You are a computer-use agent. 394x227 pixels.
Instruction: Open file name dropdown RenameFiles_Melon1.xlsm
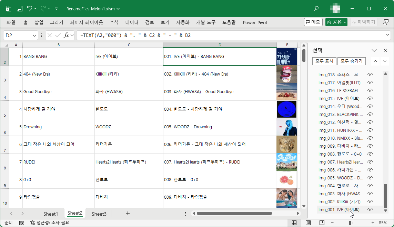tap(118, 9)
